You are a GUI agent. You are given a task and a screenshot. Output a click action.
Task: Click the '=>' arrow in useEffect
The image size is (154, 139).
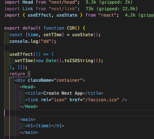[x=46, y=54]
